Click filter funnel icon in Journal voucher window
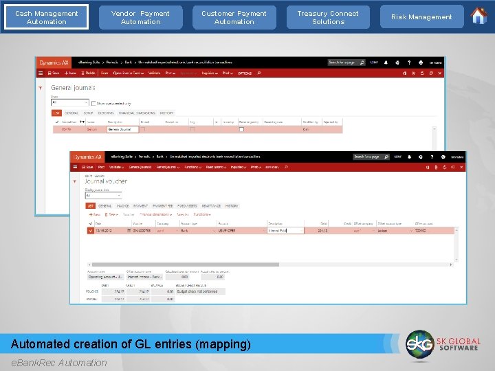The width and height of the screenshot is (495, 371). point(75,181)
